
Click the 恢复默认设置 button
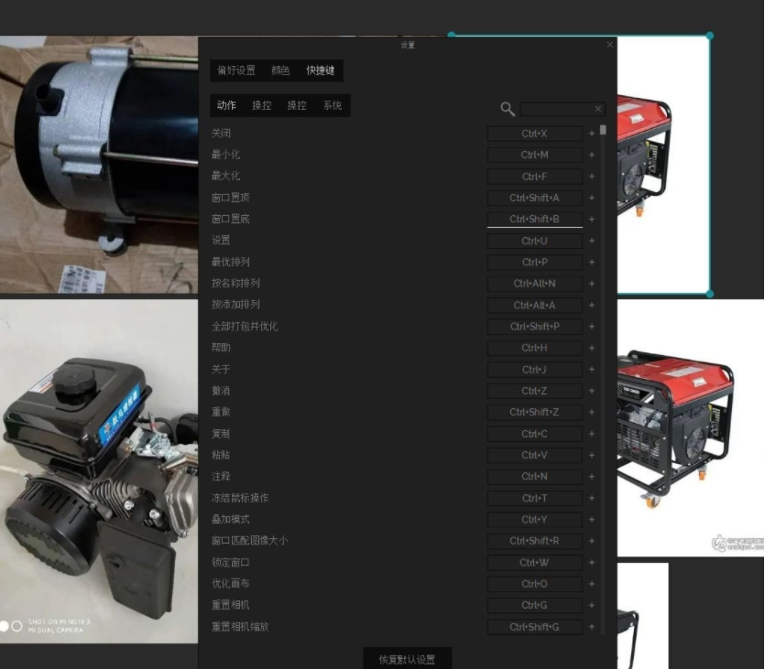pos(407,659)
